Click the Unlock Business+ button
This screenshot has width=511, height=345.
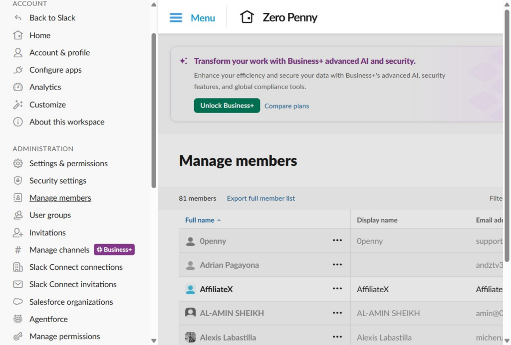click(x=227, y=106)
